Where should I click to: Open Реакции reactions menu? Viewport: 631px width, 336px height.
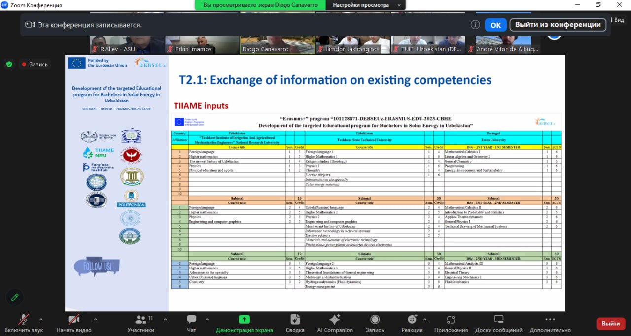412,324
